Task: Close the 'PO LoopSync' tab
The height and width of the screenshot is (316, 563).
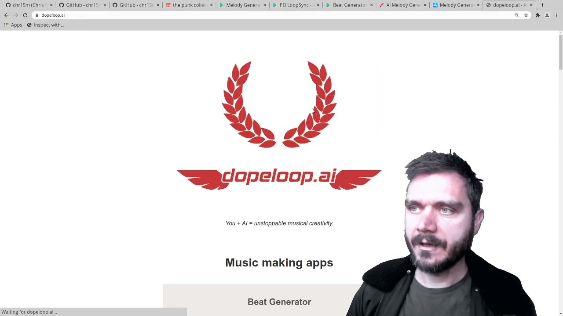Action: click(x=318, y=5)
